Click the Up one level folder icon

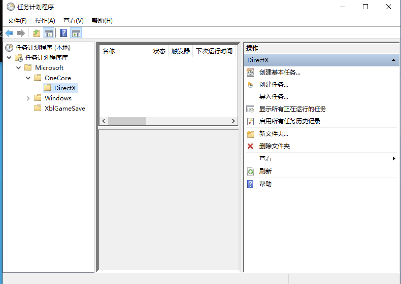tap(37, 33)
